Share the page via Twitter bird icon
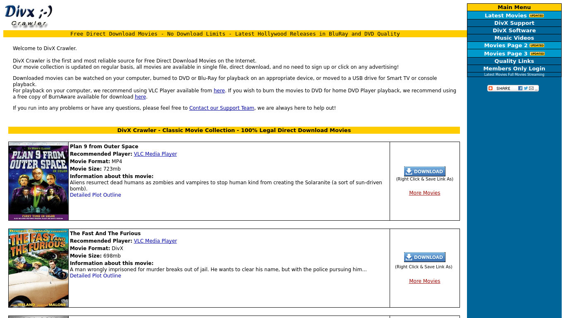The image size is (565, 318). (x=526, y=88)
